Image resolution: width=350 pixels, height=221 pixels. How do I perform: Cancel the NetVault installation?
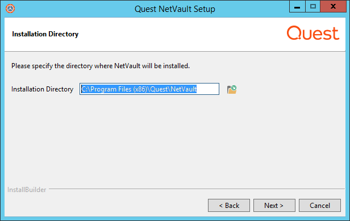(x=320, y=205)
